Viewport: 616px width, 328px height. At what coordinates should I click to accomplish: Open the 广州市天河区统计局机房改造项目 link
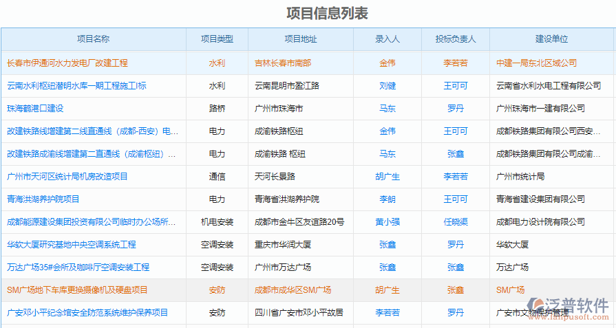click(67, 177)
